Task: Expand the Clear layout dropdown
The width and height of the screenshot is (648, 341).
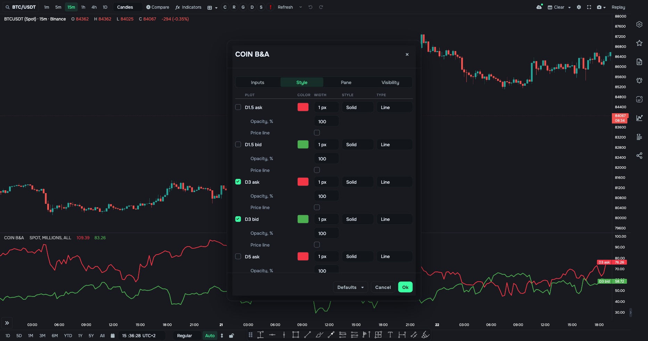Action: point(569,7)
